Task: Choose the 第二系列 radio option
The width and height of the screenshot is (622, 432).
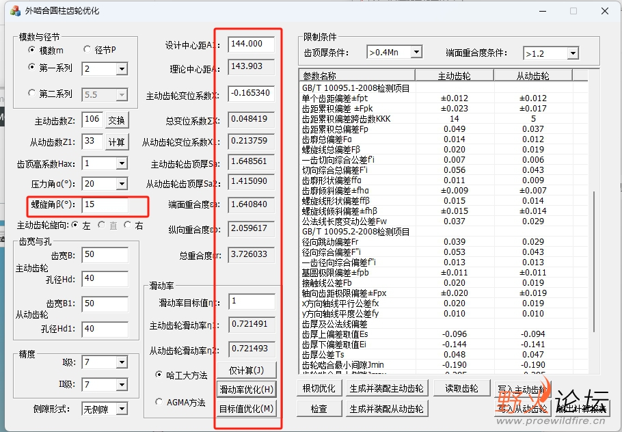Action: point(31,93)
